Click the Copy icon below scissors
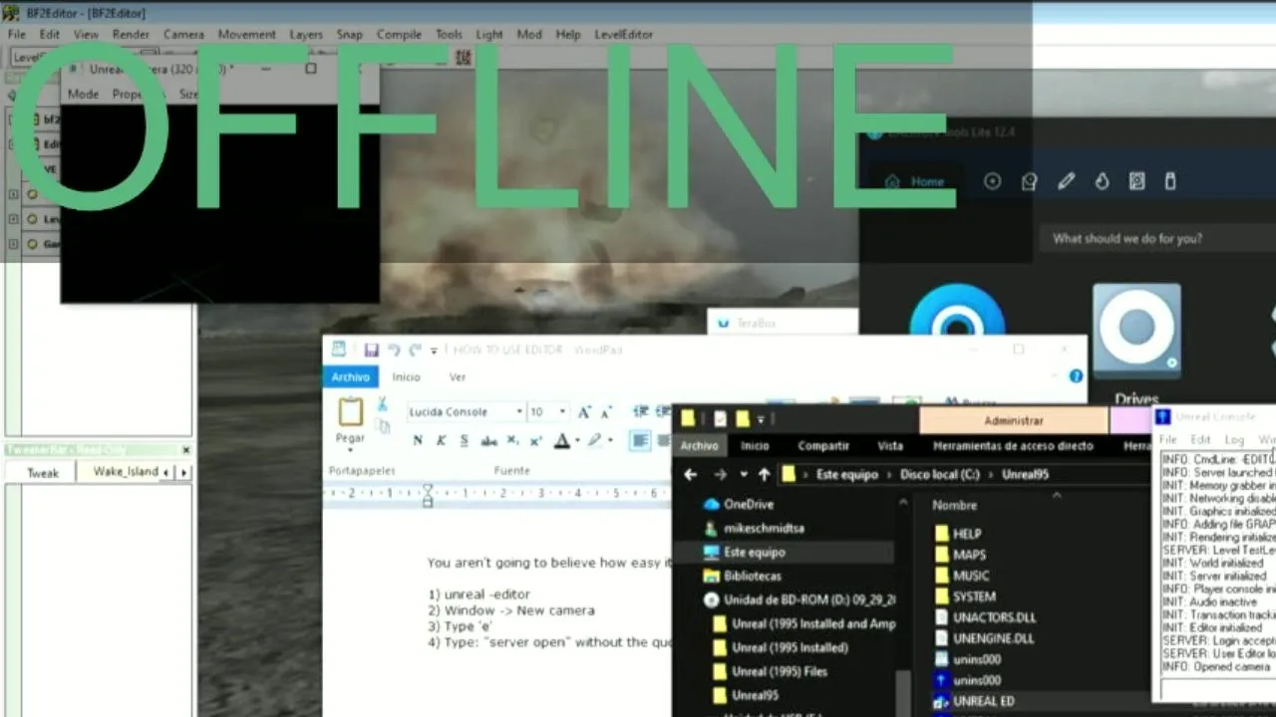This screenshot has height=717, width=1276. point(384,426)
